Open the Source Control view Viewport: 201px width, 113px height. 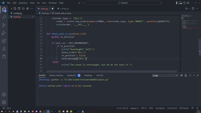4,25
